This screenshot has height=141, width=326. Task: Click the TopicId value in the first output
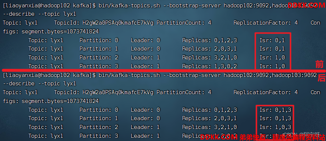click(118, 23)
